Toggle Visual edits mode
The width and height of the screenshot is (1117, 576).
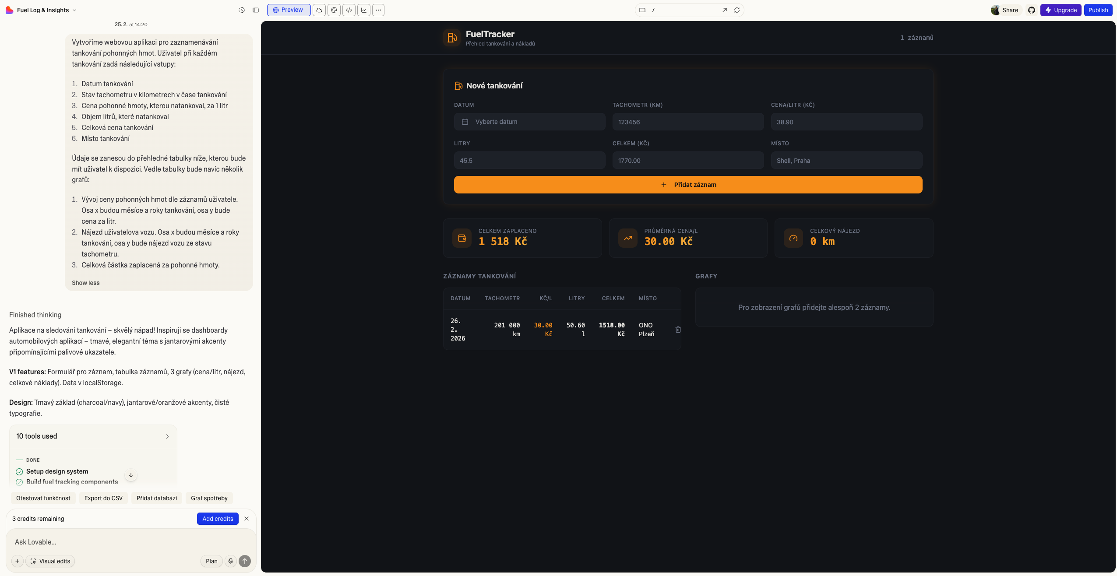pyautogui.click(x=50, y=561)
